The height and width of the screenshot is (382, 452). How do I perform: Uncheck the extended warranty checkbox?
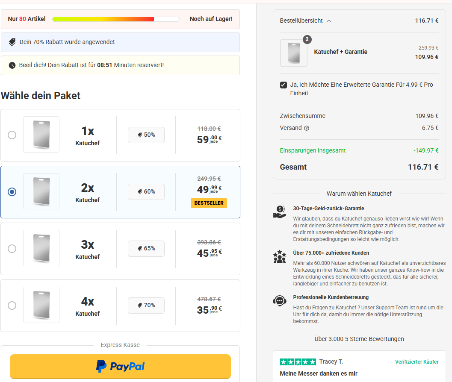pyautogui.click(x=284, y=85)
